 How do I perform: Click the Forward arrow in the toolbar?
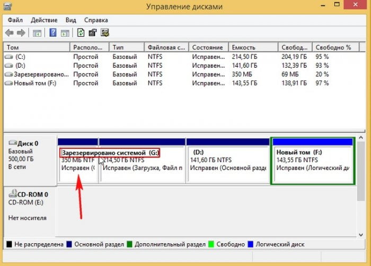pos(21,33)
